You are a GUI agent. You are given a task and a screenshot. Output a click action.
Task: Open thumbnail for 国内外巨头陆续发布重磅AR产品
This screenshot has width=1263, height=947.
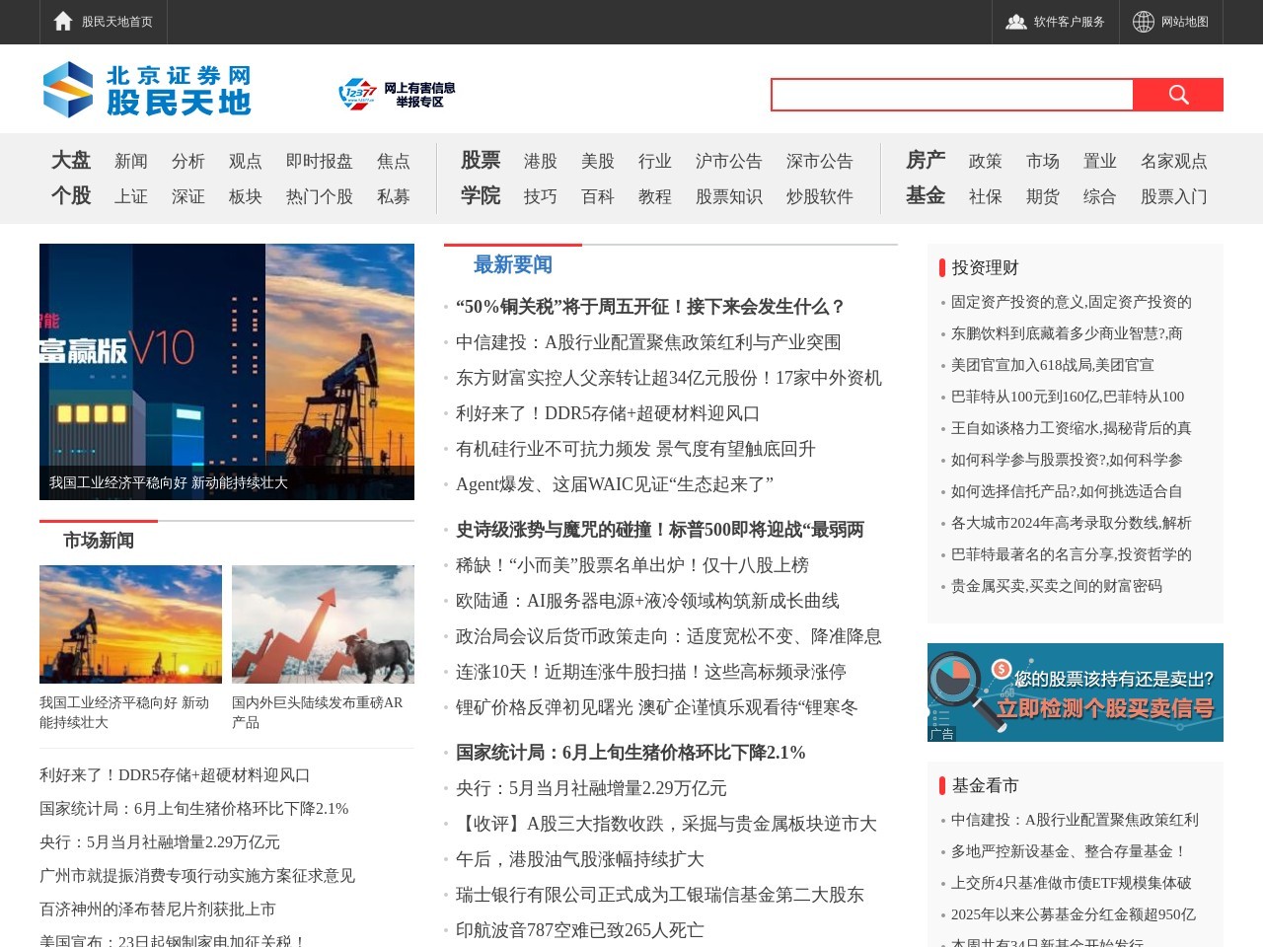(323, 624)
